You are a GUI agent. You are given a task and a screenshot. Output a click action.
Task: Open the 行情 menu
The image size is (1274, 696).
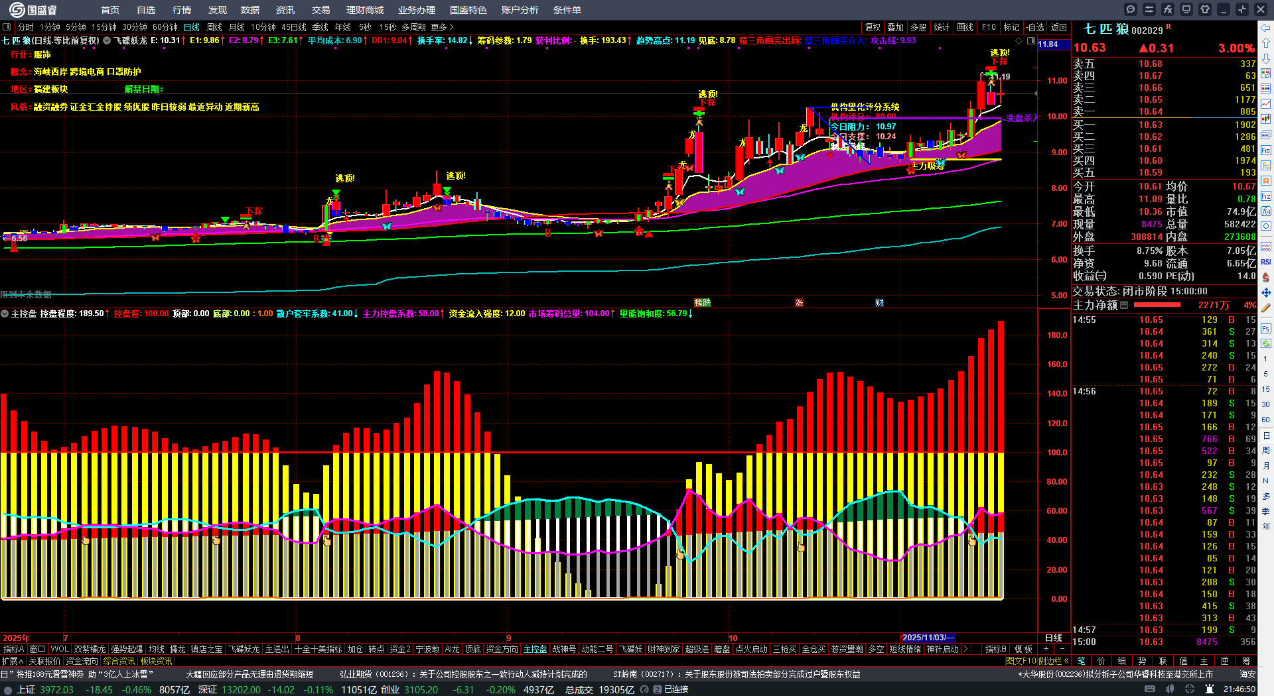(182, 9)
